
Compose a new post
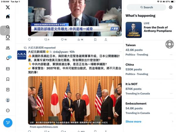pyautogui.click(x=8, y=123)
